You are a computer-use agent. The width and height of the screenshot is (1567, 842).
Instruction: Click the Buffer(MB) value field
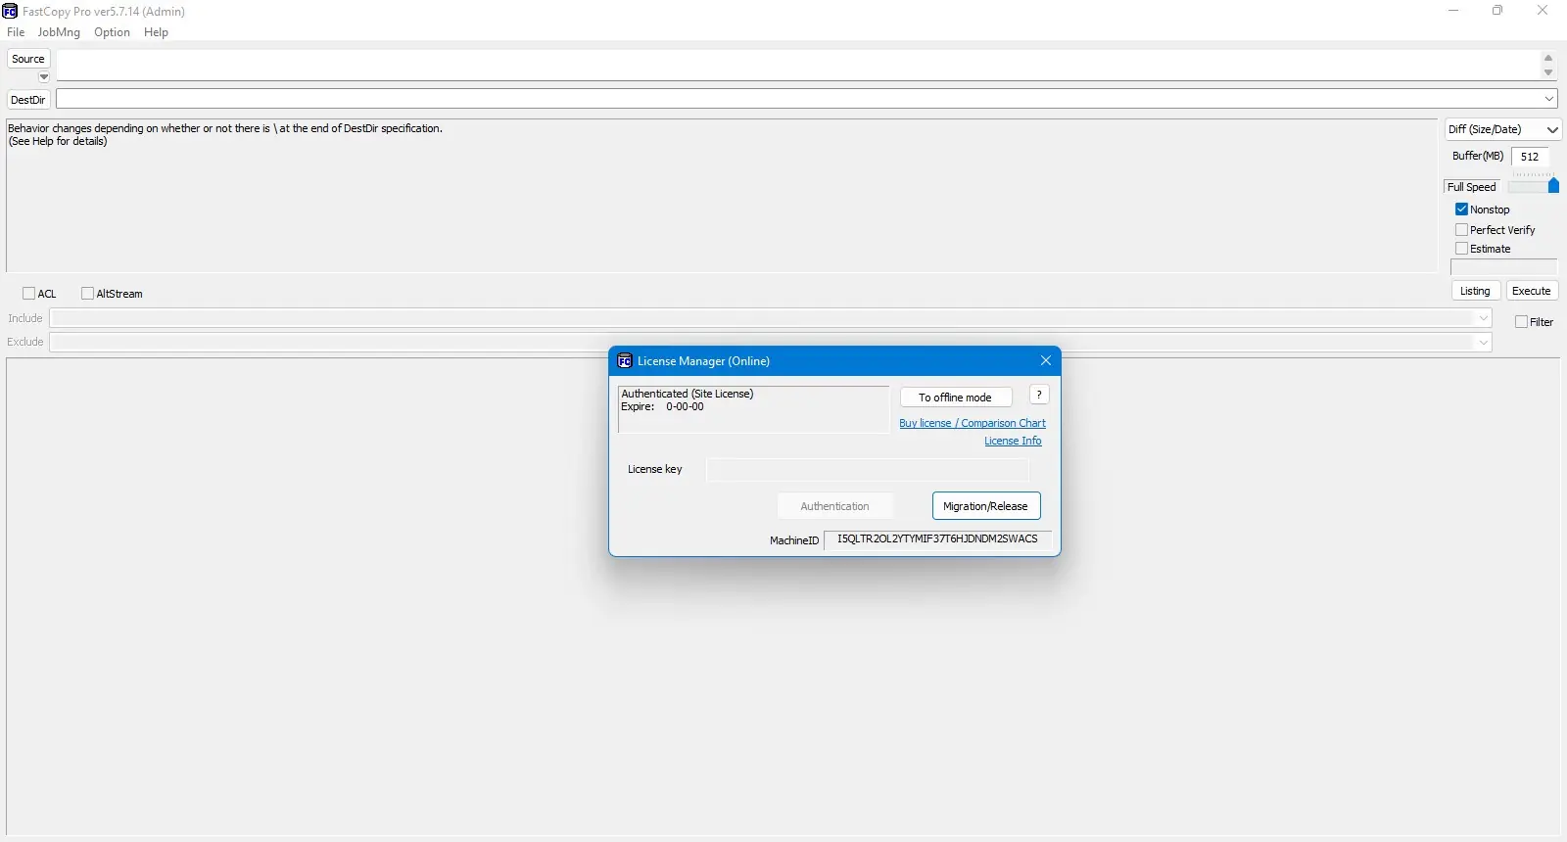coord(1531,157)
